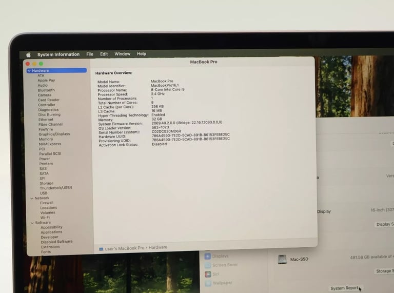Select Disabled Software in the sidebar

[x=57, y=242]
